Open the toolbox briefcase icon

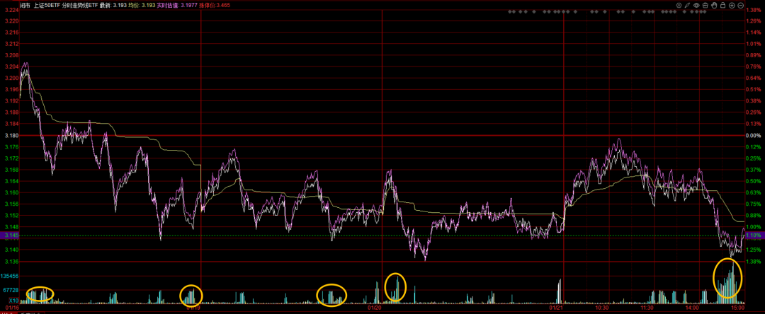click(705, 6)
